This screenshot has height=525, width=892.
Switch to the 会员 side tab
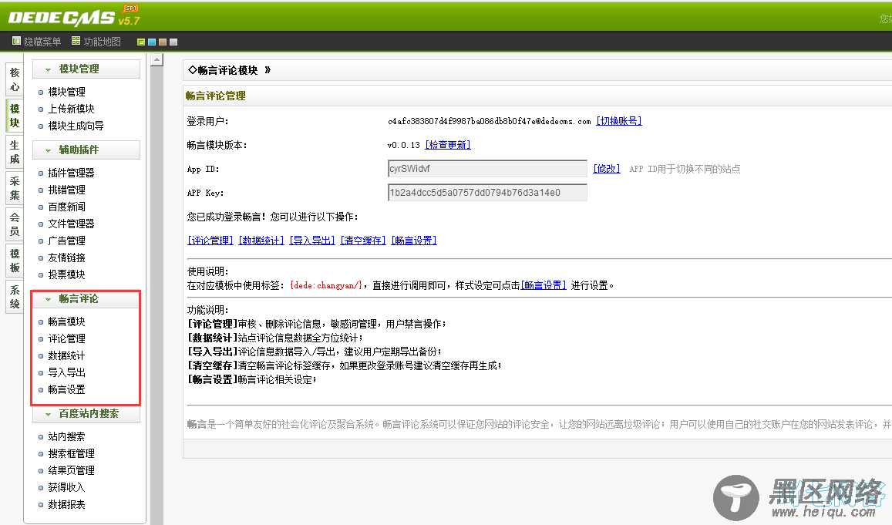[x=15, y=224]
